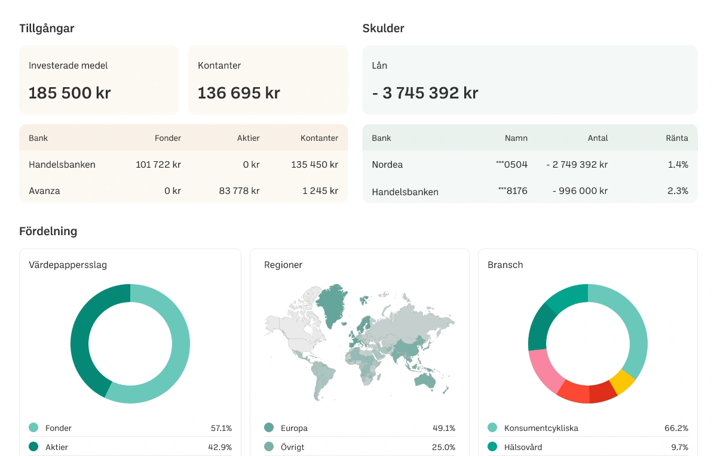Click the Värdepappersslag card title
Screen dimensions: 717x456
tap(68, 265)
